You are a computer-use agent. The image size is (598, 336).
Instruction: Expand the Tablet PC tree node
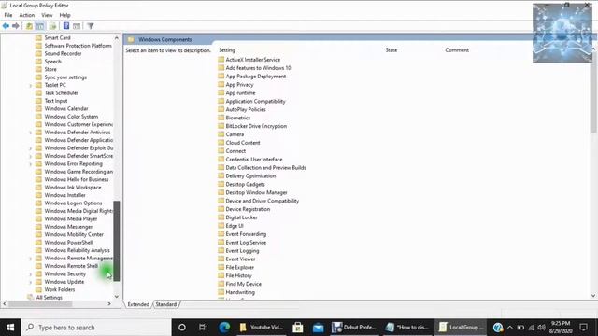(x=31, y=85)
